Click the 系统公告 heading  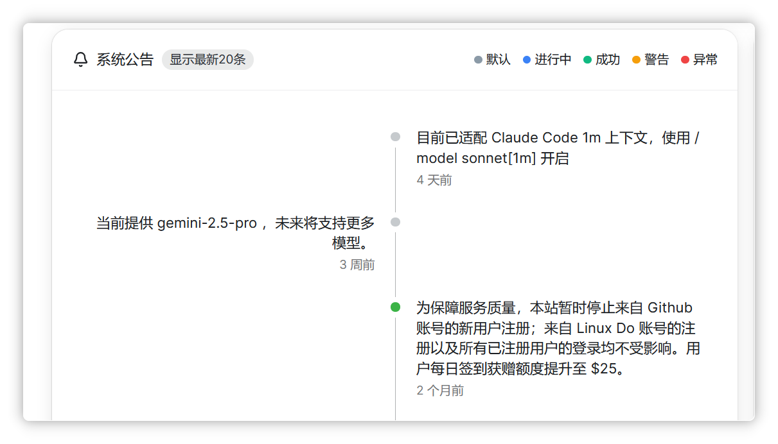[x=125, y=60]
